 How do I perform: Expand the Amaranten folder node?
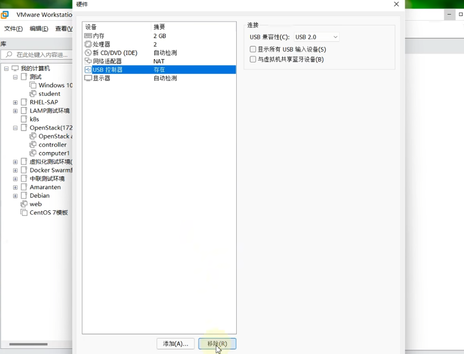point(15,187)
